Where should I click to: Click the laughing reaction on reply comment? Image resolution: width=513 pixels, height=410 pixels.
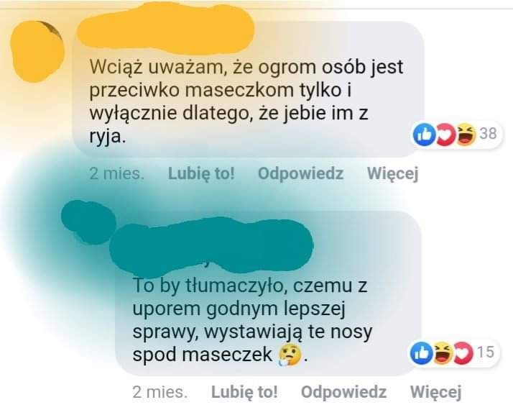point(442,354)
